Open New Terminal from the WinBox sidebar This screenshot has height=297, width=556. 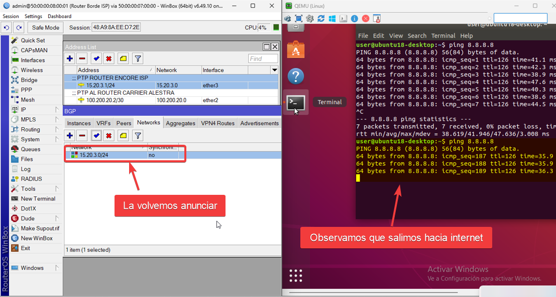tap(38, 199)
